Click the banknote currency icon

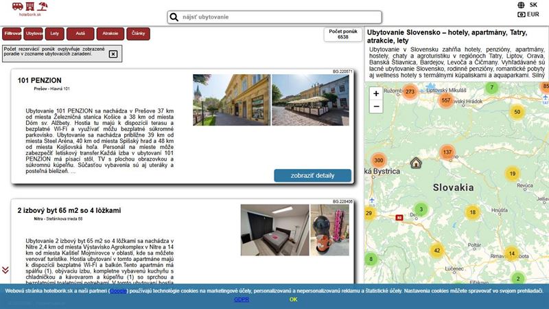[522, 14]
